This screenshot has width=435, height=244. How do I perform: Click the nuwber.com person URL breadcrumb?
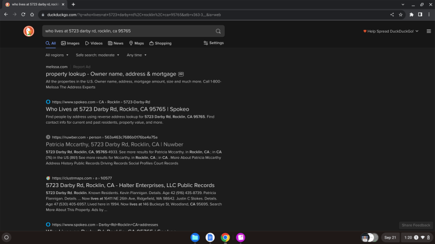tap(104, 137)
